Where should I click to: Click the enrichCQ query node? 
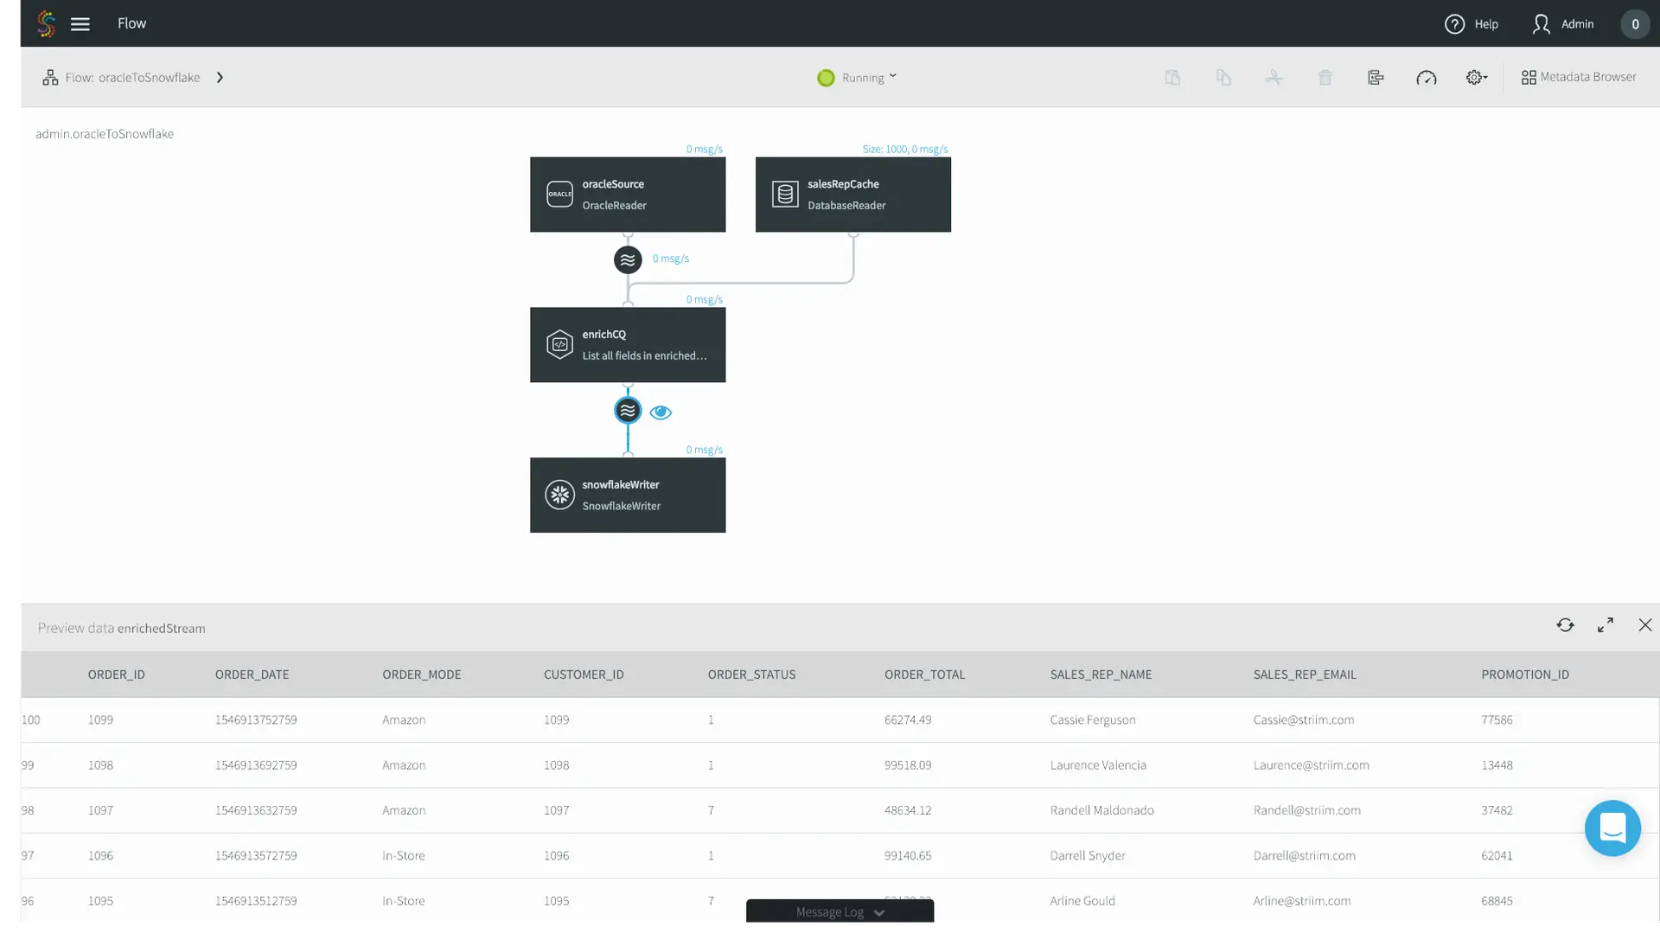[628, 345]
